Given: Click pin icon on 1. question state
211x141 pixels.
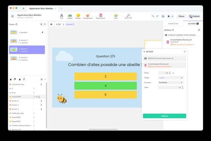Looking at the screenshot, I should pyautogui.click(x=43, y=32).
